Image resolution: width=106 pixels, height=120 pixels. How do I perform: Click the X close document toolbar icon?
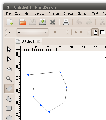click(x=53, y=22)
